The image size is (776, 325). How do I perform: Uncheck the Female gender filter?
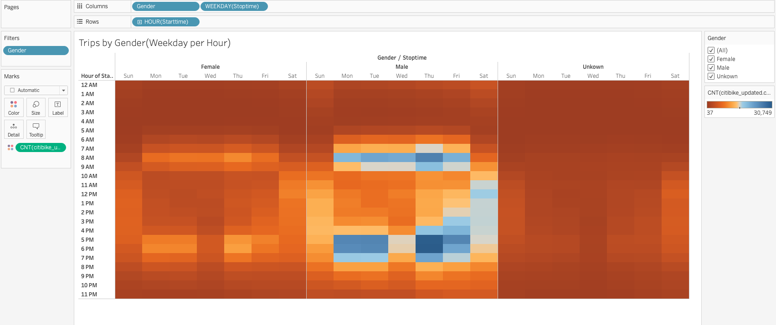tap(711, 59)
